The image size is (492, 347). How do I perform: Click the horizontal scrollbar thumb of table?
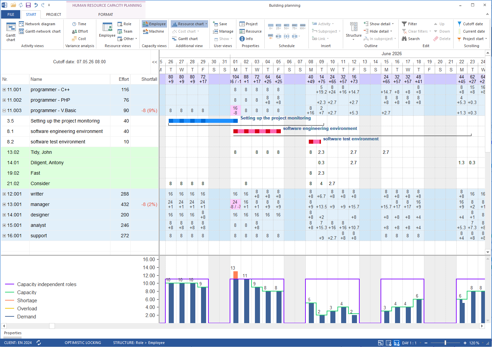(x=52, y=326)
